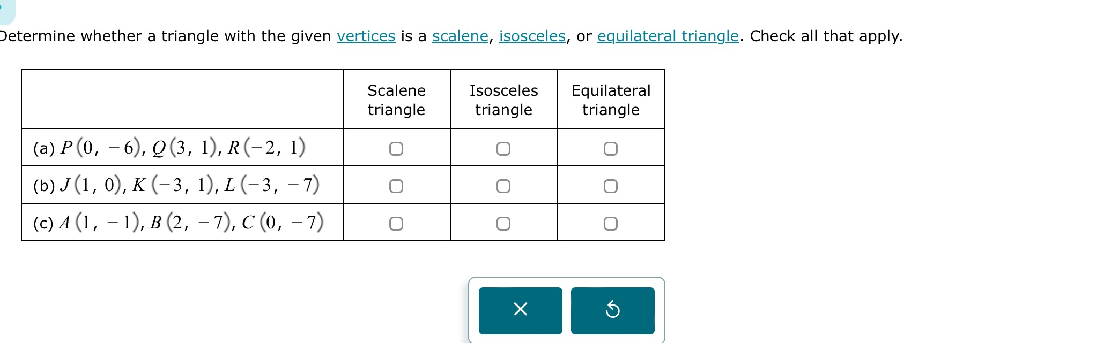The height and width of the screenshot is (343, 1119).
Task: Mark row (b) as Isosceles triangle
Action: (x=503, y=186)
